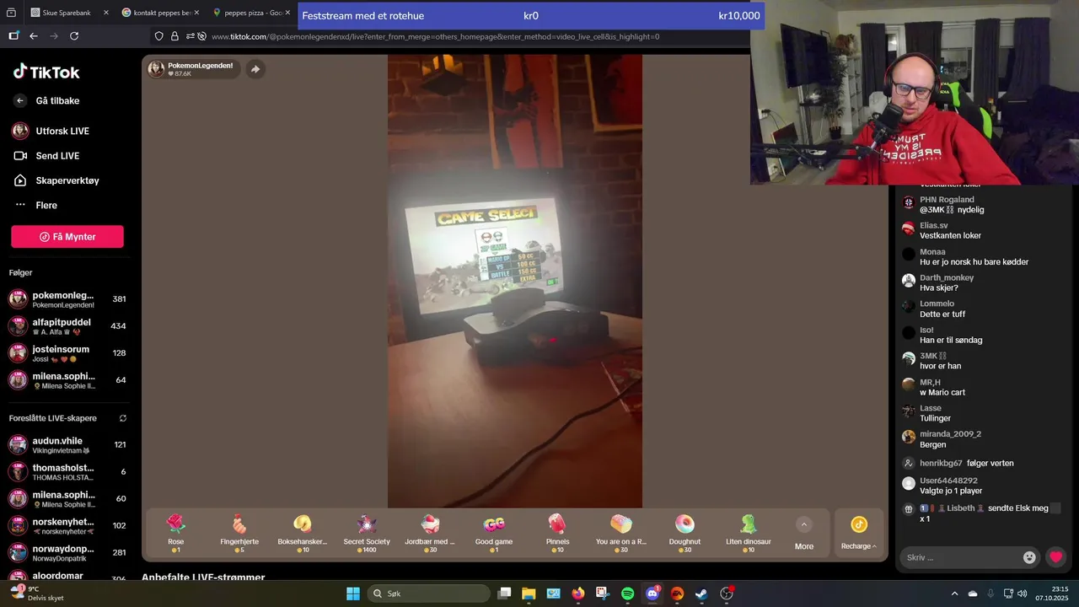Send the Pinneis gift

tap(557, 533)
